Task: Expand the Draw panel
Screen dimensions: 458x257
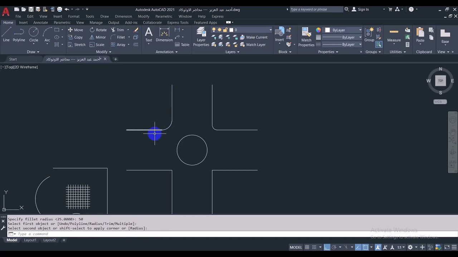Action: click(34, 52)
